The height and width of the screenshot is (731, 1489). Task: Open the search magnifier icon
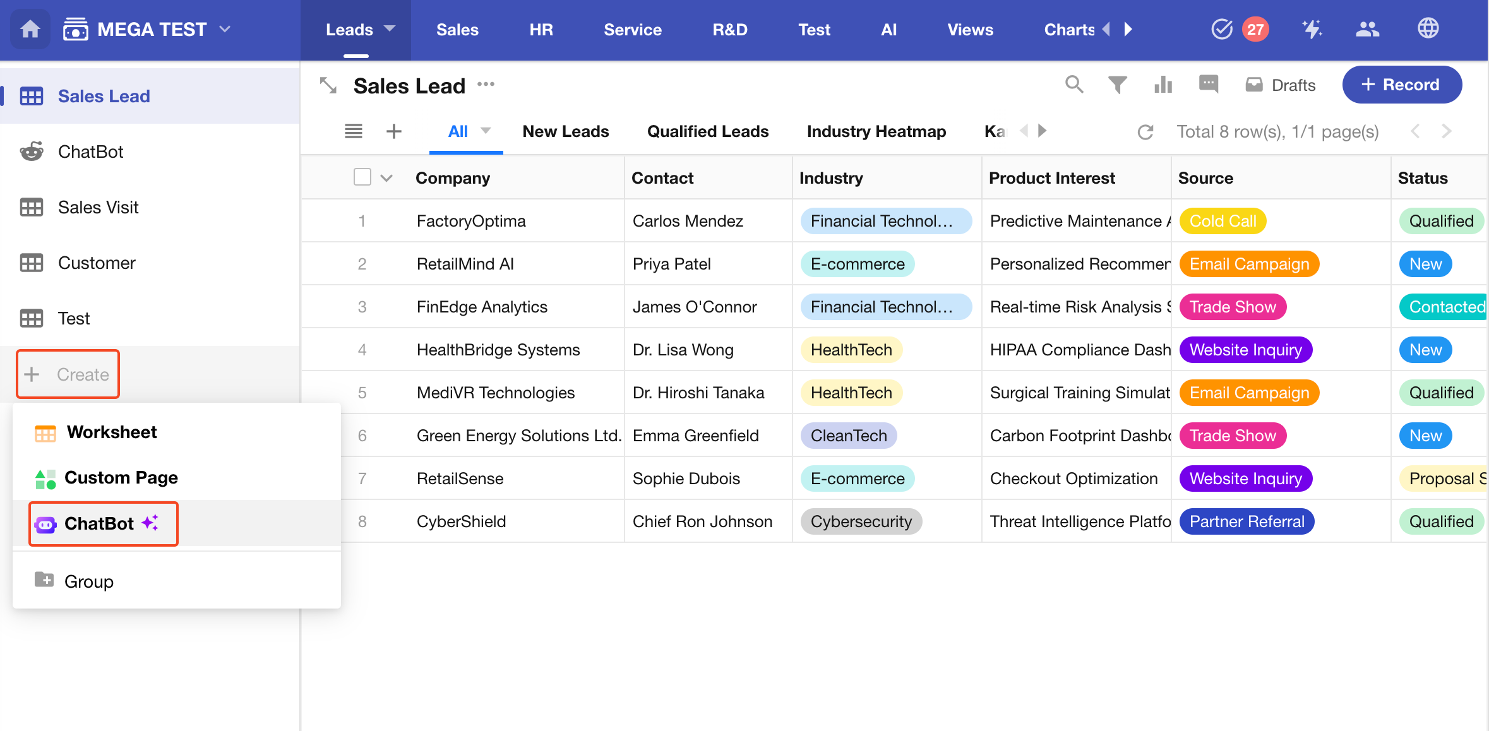click(x=1073, y=85)
